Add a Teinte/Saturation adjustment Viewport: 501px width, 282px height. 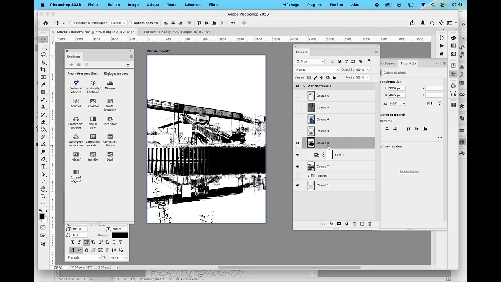(x=110, y=105)
